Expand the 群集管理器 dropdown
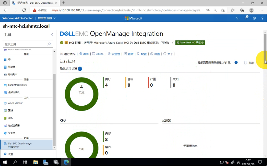The width and height of the screenshot is (267, 166). [x=47, y=18]
